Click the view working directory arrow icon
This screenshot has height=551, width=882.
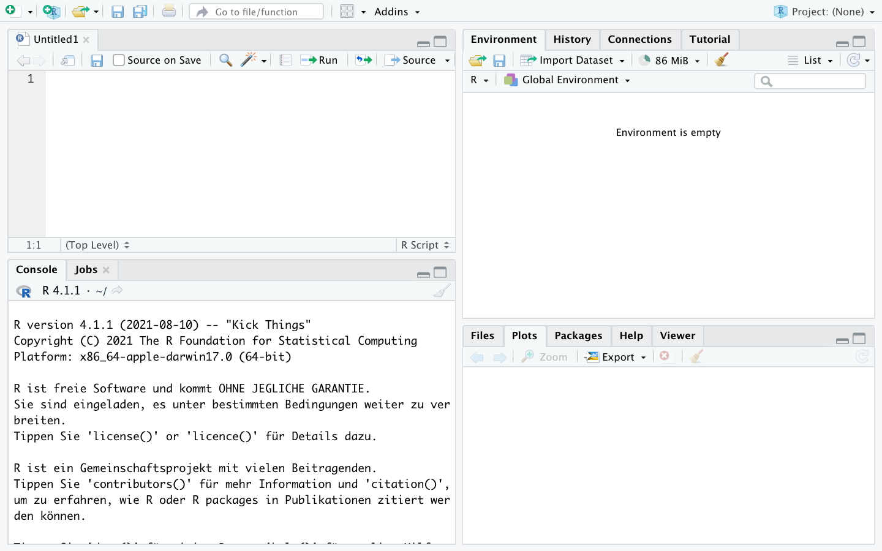click(117, 290)
